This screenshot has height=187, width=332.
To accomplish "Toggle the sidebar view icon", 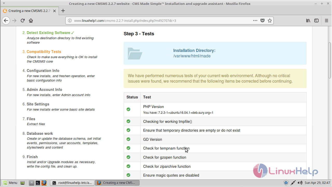I will (x=316, y=21).
